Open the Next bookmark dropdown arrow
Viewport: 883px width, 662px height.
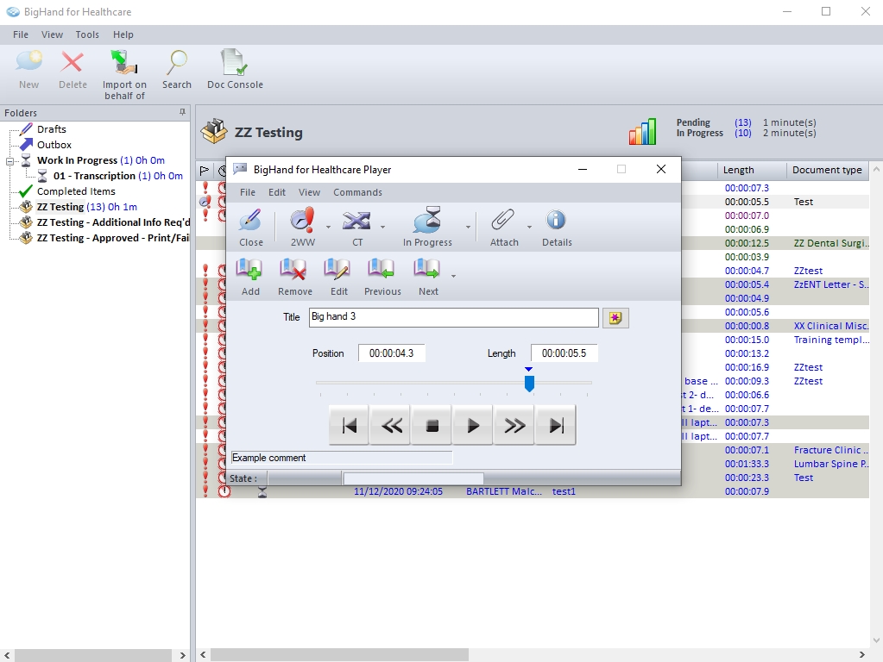click(x=453, y=276)
